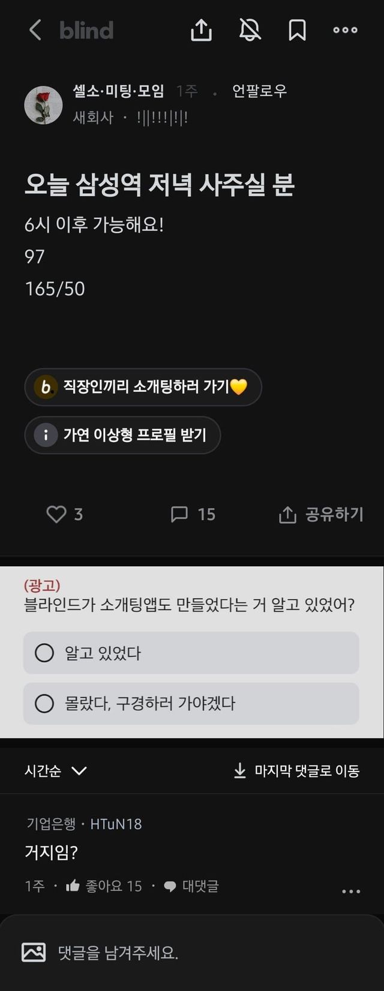384x991 pixels.
Task: Reply with 대댓글 on the comment
Action: (x=191, y=886)
